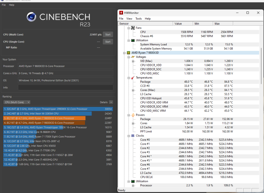Start the CPU Multi Core benchmark
The image size is (264, 193).
coord(108,34)
